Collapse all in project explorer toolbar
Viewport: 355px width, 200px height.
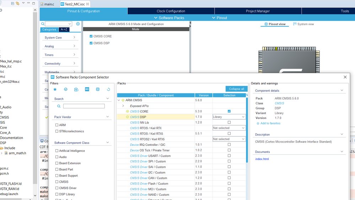coord(13,4)
